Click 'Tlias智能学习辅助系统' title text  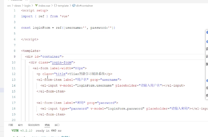coord(87,74)
